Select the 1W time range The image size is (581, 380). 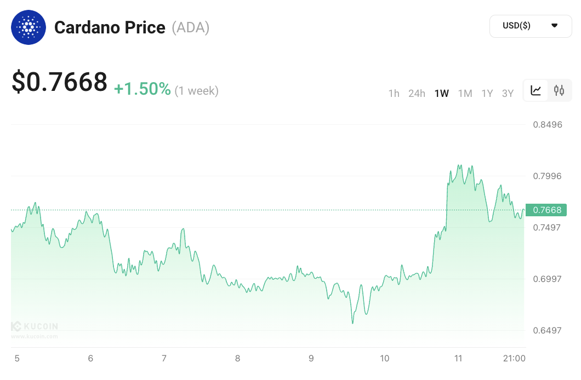441,94
